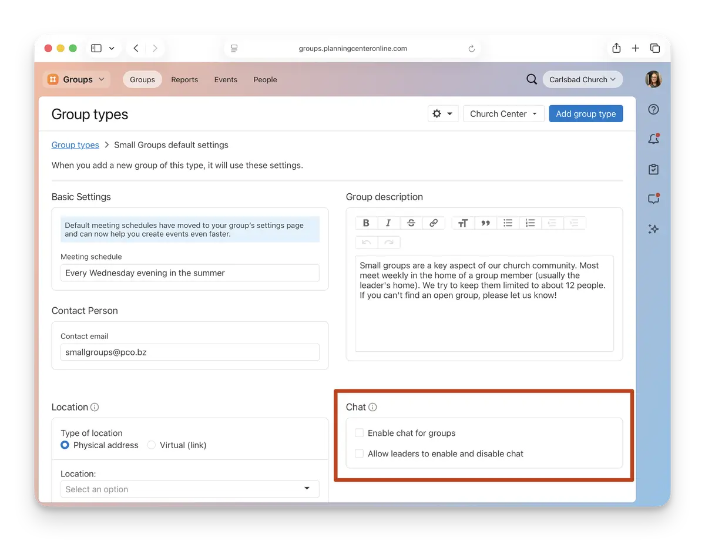Open the search magnifier icon
Image resolution: width=705 pixels, height=541 pixels.
point(532,79)
